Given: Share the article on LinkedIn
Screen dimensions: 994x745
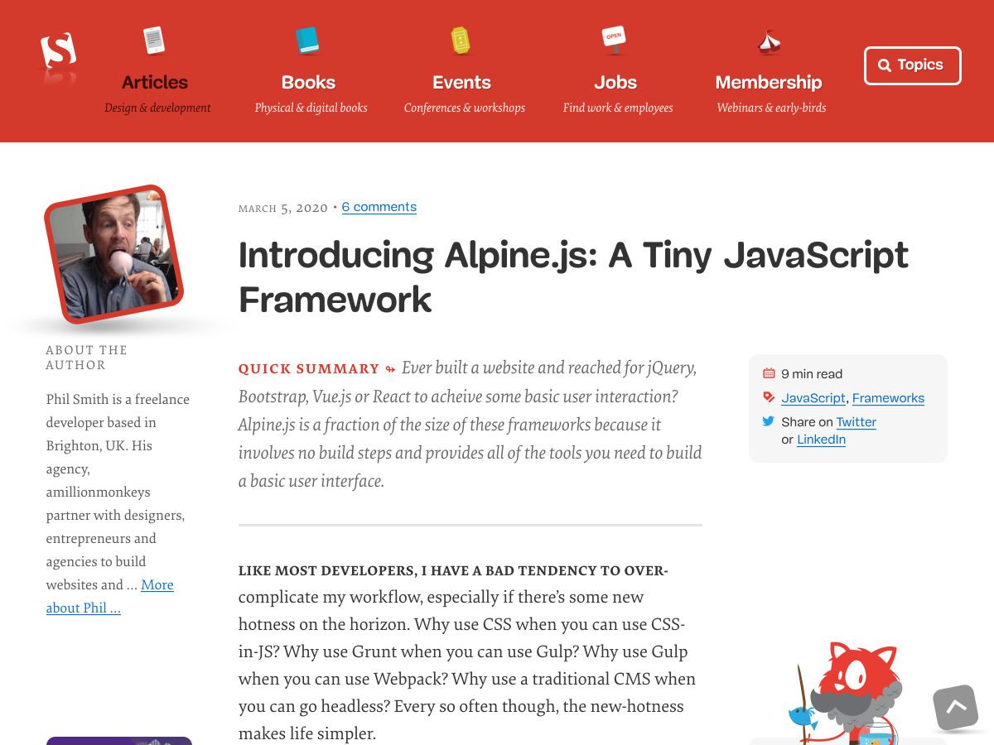Looking at the screenshot, I should [x=821, y=440].
